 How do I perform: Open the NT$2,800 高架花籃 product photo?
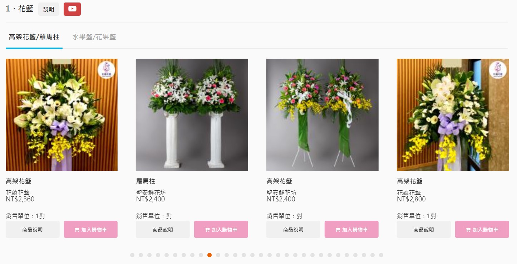[453, 115]
